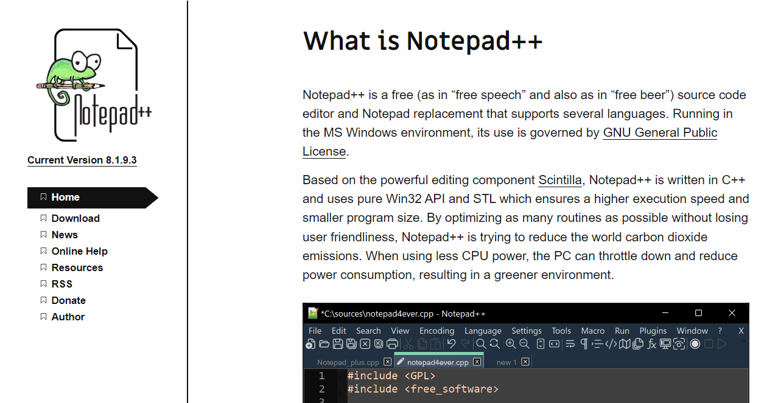This screenshot has height=403, width=764.
Task: Go to the Resources link
Action: [x=77, y=267]
